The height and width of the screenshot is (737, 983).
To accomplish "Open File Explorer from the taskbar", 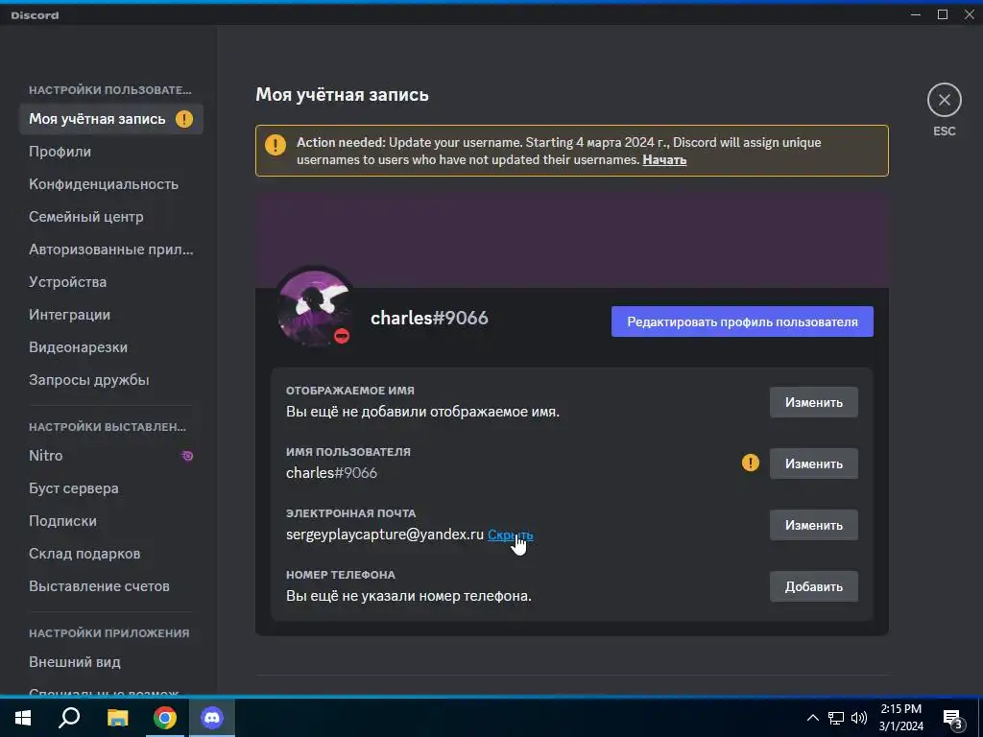I will pyautogui.click(x=117, y=718).
